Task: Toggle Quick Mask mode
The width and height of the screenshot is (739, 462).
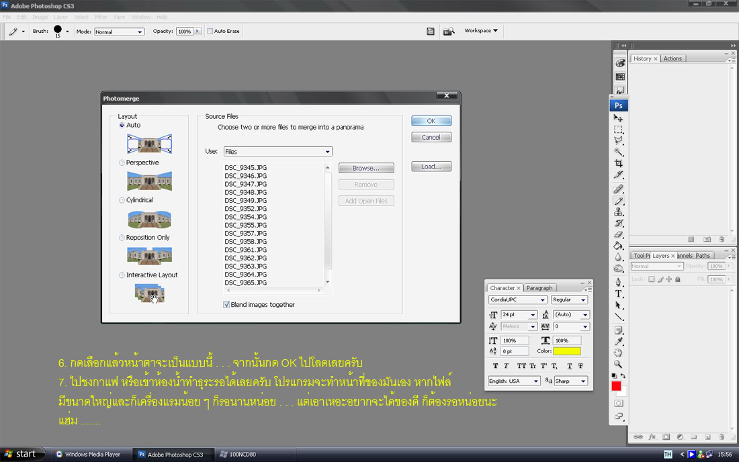Action: coord(618,404)
